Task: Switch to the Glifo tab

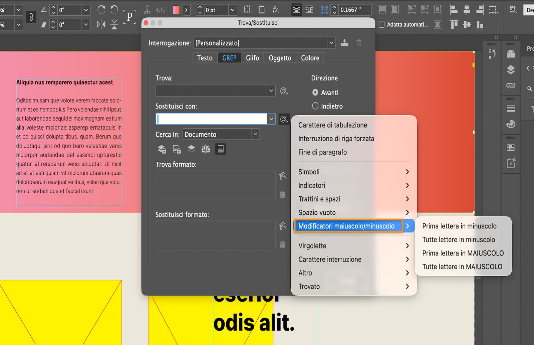Action: [x=252, y=58]
